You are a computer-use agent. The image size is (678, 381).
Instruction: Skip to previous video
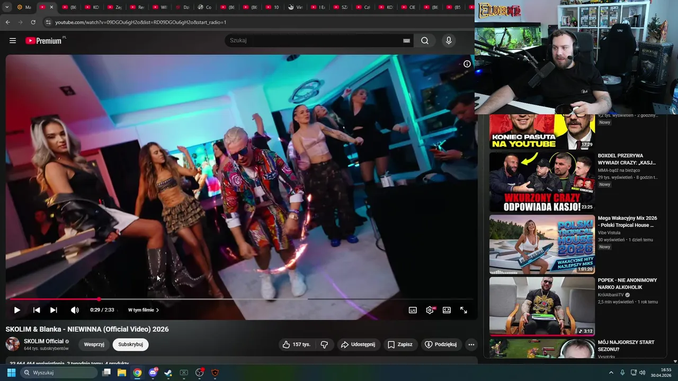(37, 310)
